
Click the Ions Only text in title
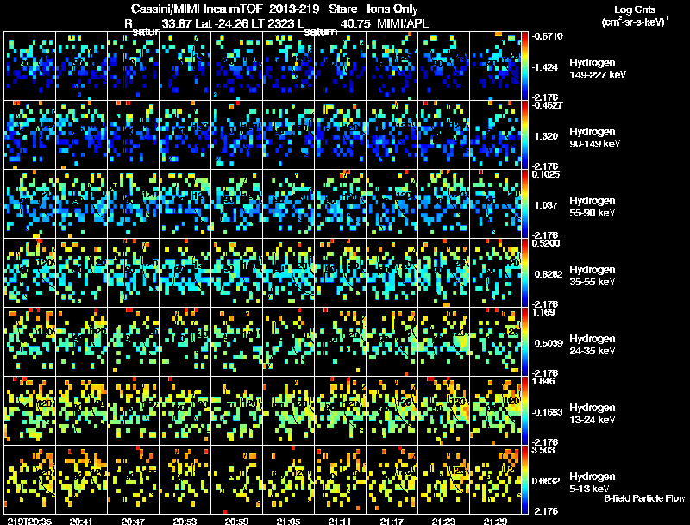click(x=392, y=9)
